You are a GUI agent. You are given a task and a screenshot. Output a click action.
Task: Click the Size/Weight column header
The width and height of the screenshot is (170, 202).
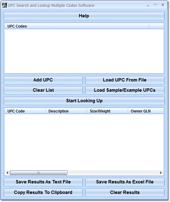click(107, 111)
